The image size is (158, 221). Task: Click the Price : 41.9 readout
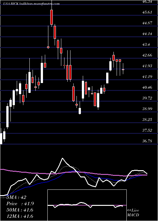coord(20,204)
